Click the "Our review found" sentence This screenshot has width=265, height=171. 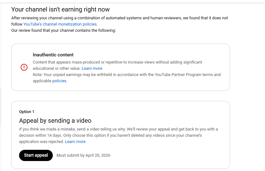coord(63,30)
